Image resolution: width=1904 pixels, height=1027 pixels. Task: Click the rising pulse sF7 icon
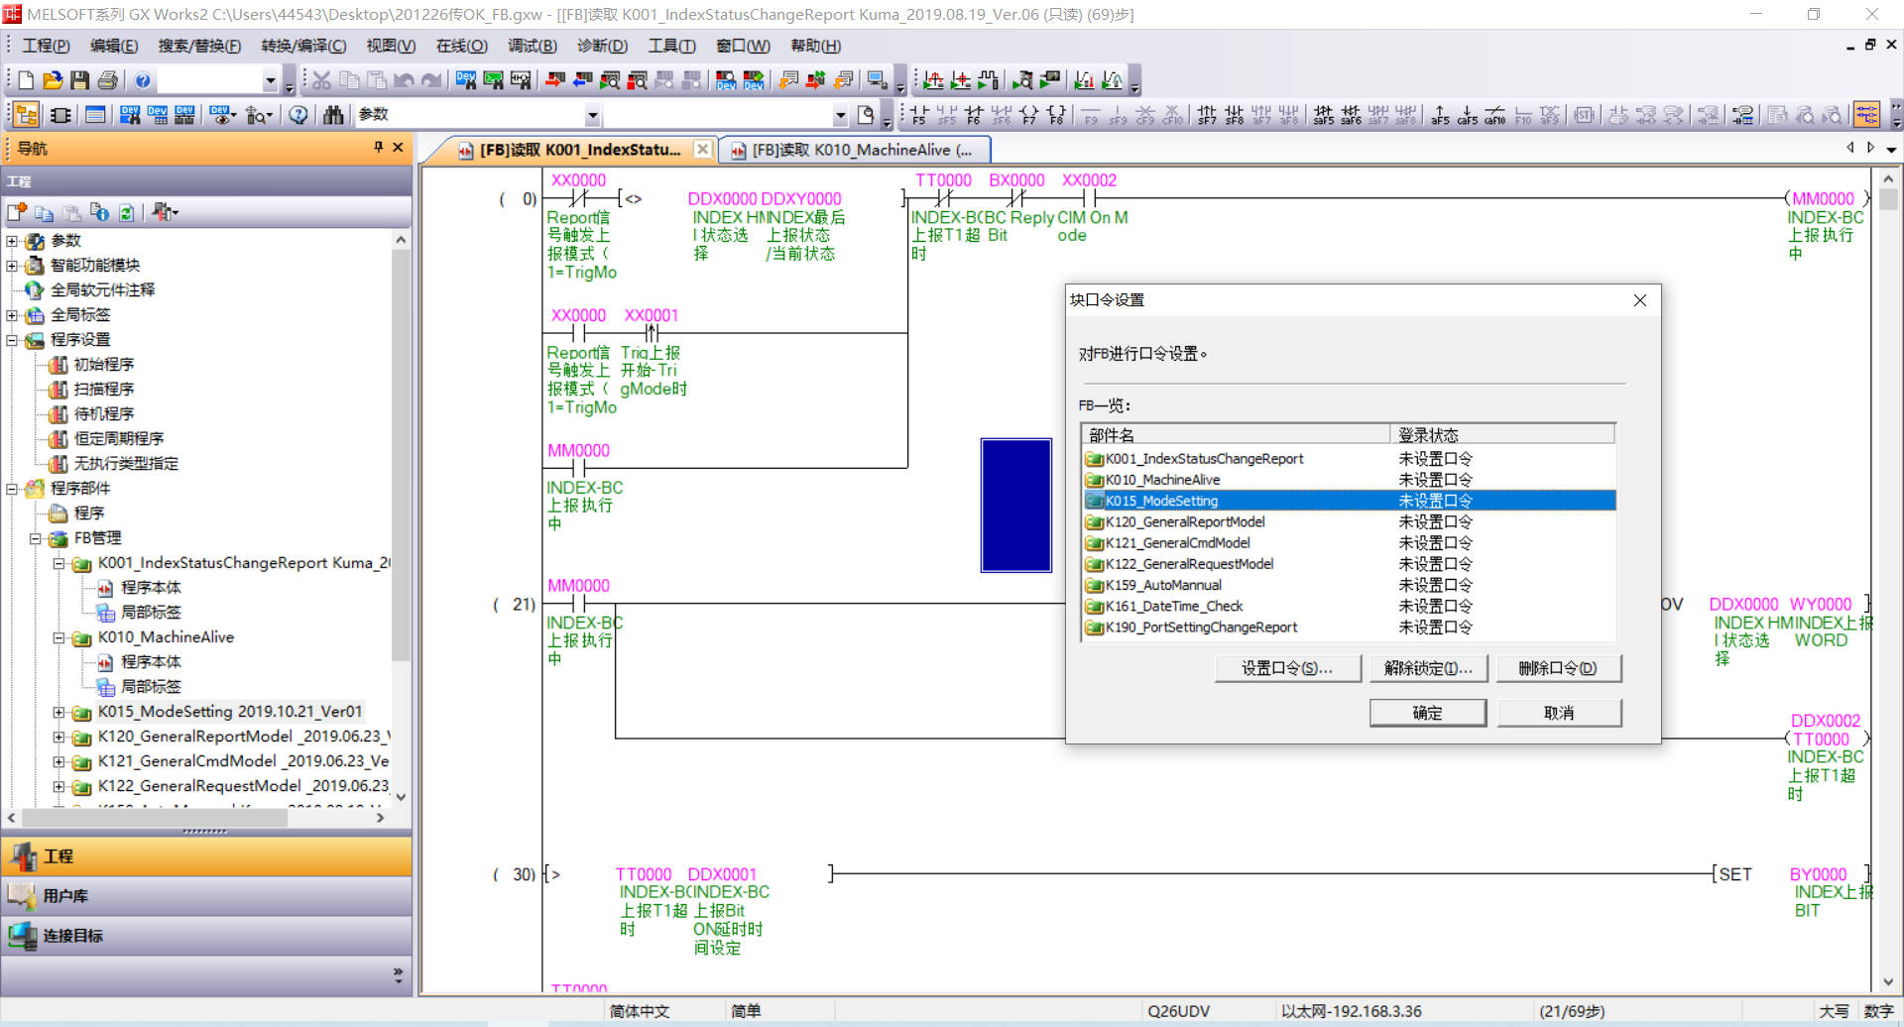pos(1206,115)
